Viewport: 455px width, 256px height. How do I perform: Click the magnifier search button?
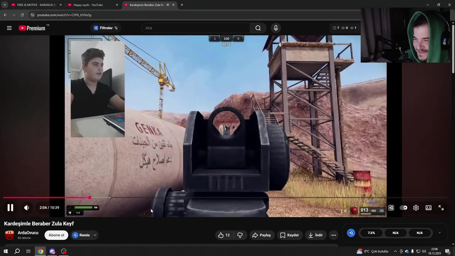[x=258, y=28]
